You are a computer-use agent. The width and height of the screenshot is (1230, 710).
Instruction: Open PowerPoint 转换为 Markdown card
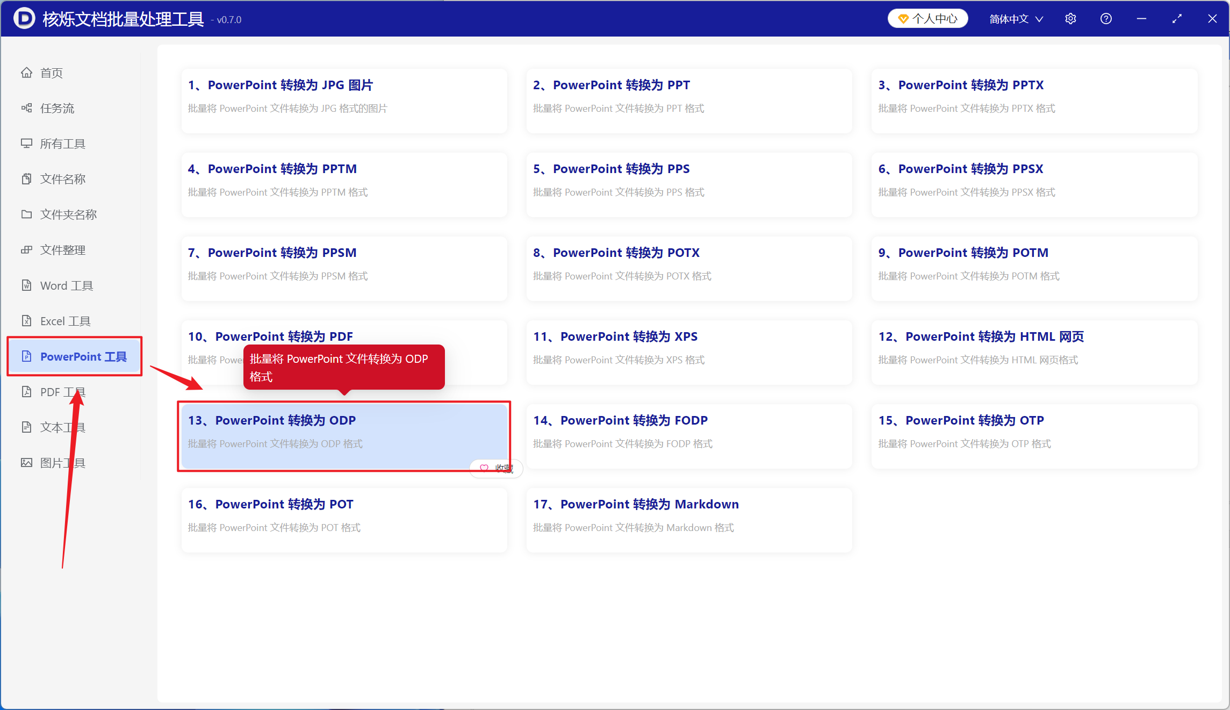coord(689,520)
